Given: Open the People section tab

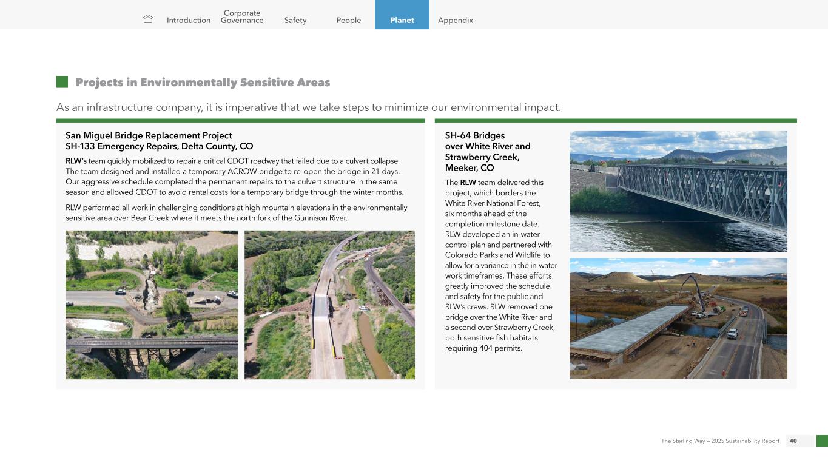Looking at the screenshot, I should point(349,20).
